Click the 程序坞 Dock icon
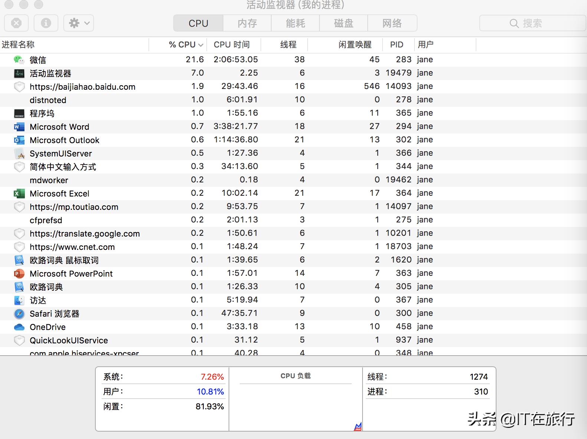Viewport: 587px width, 439px height. point(19,113)
